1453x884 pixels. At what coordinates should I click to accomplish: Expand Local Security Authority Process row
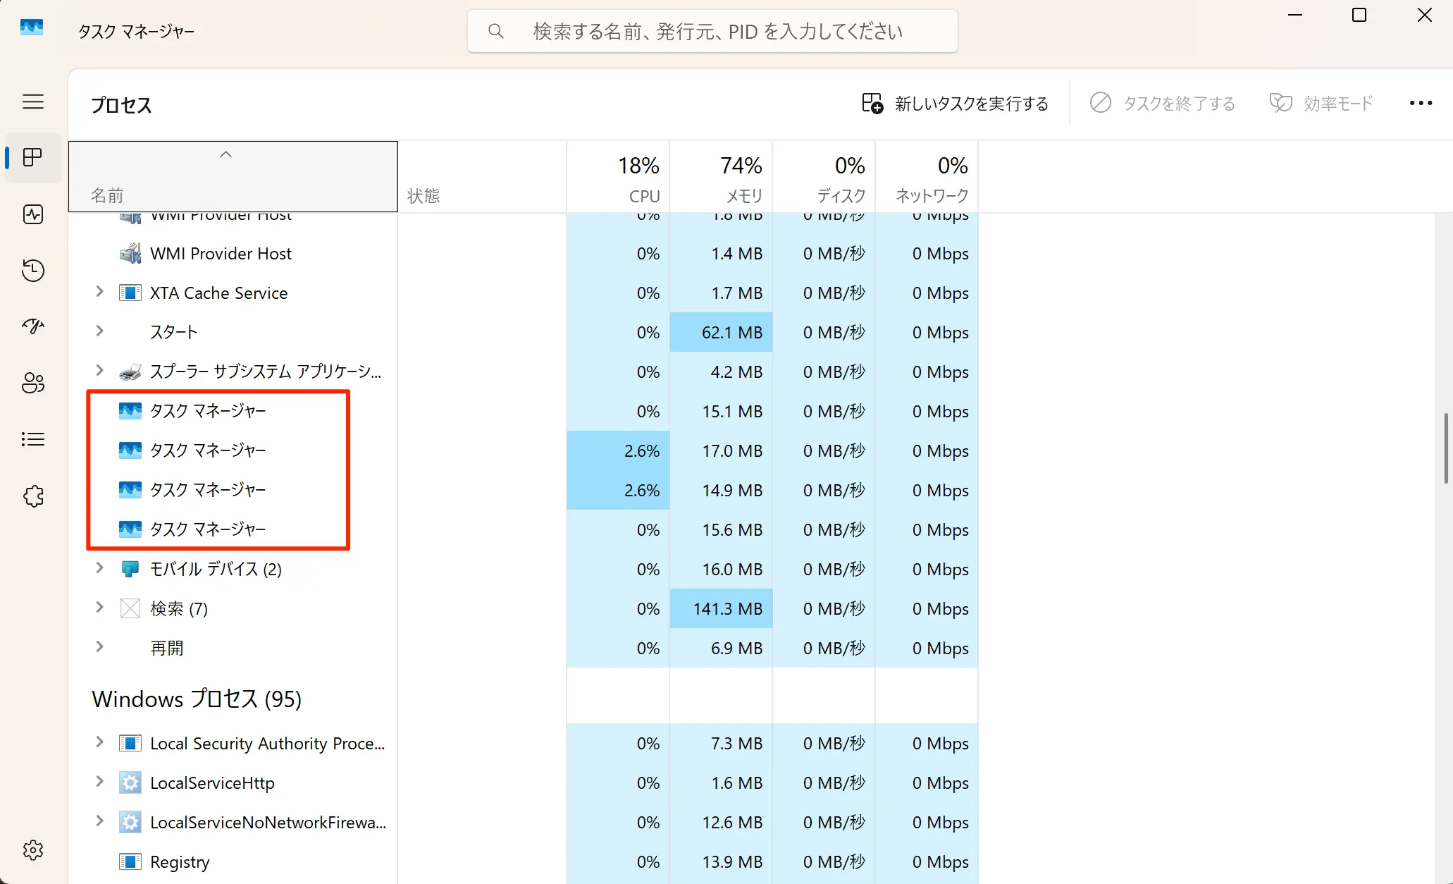(x=99, y=742)
